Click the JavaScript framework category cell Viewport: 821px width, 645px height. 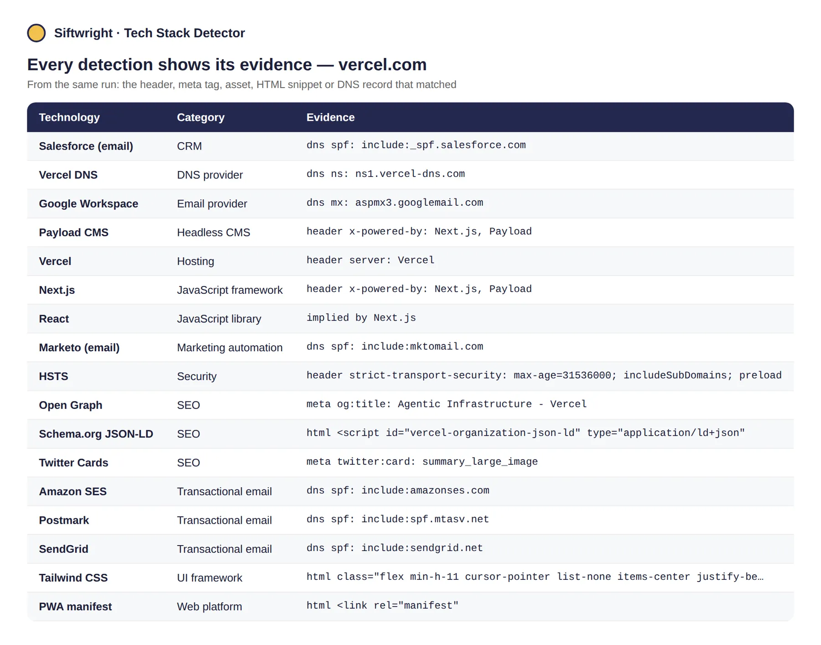[x=230, y=290]
